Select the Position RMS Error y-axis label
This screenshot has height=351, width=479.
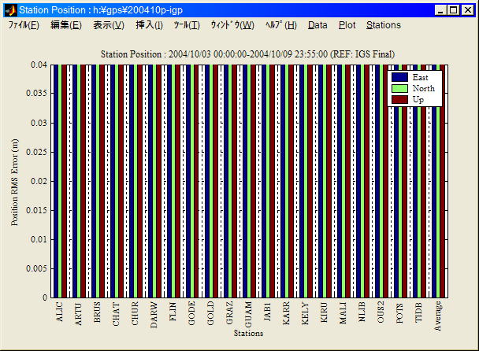point(15,181)
